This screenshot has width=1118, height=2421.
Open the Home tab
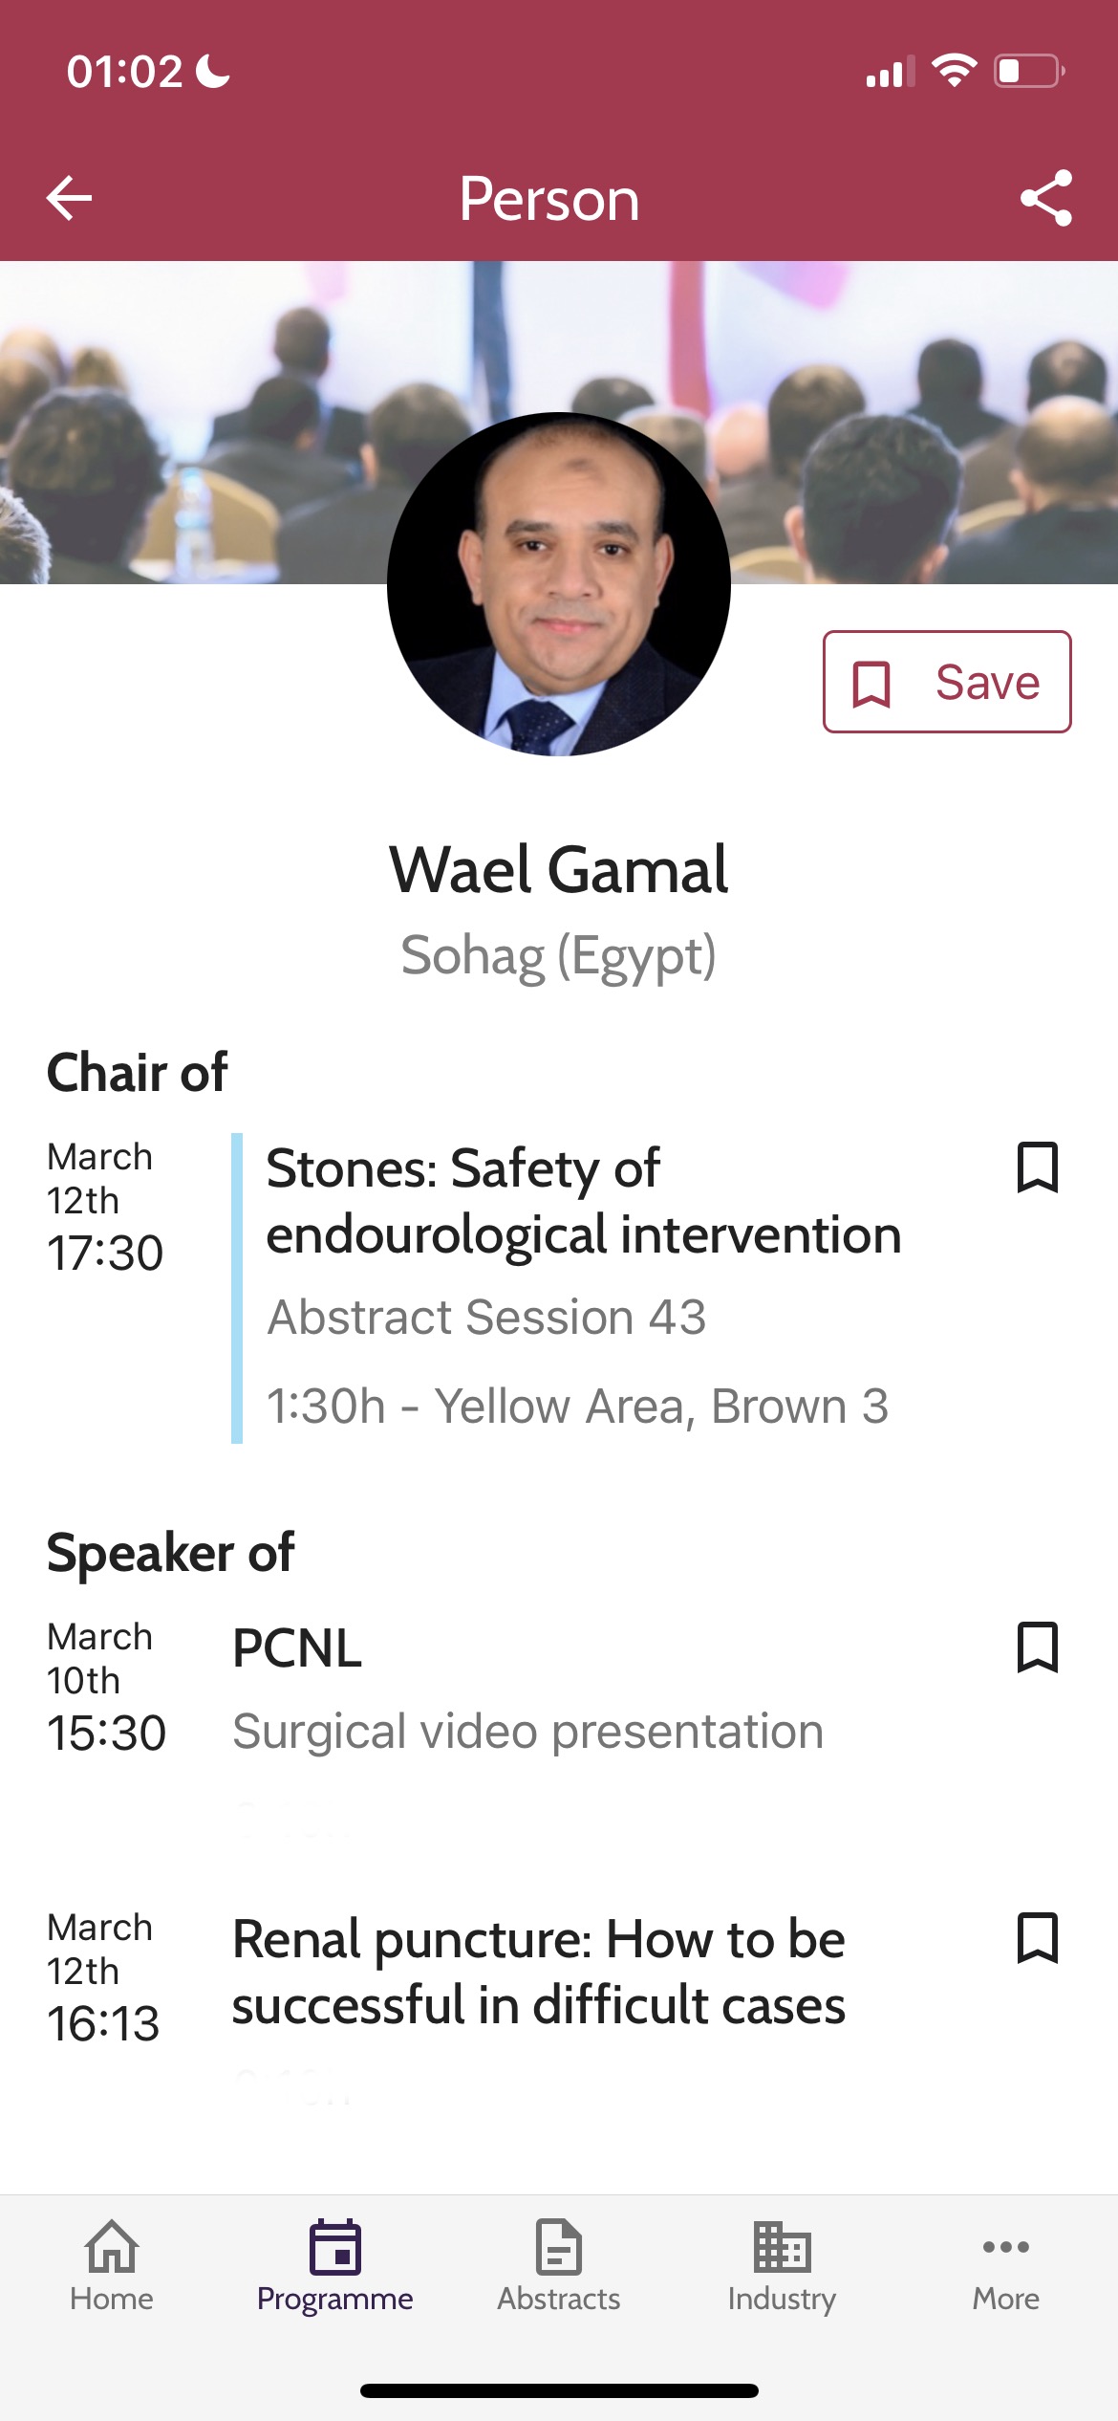pyautogui.click(x=112, y=2265)
